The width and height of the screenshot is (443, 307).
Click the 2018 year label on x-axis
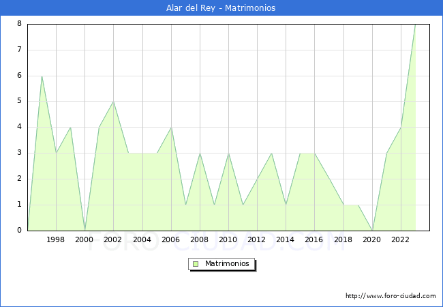click(x=343, y=239)
